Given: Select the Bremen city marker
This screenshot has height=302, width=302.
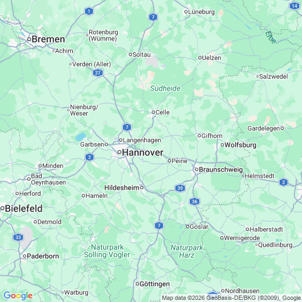Looking at the screenshot, I should point(29,40).
